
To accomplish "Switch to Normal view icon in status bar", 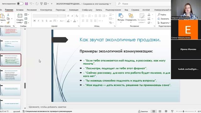I will tap(154, 111).
